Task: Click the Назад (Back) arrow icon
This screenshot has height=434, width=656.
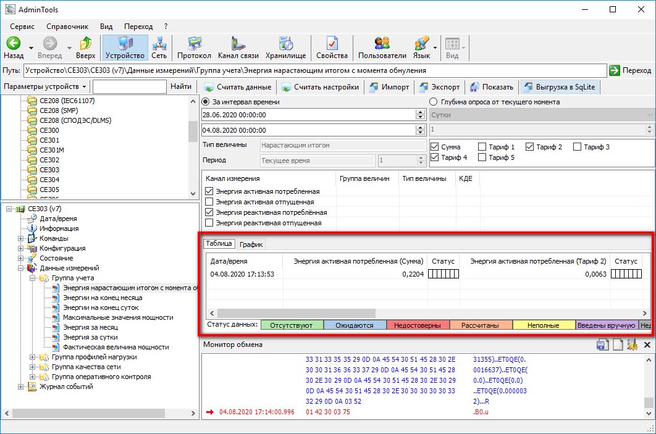Action: point(14,44)
